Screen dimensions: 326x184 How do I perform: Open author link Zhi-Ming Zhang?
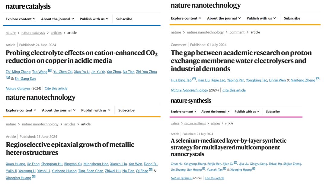pos(18,72)
